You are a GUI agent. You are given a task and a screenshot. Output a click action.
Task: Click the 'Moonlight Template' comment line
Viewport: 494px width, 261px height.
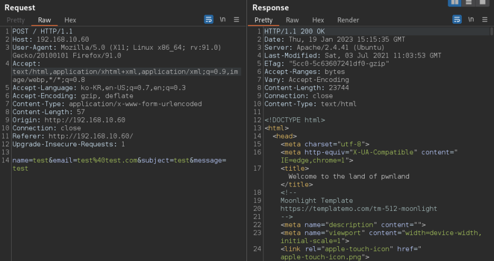(317, 201)
